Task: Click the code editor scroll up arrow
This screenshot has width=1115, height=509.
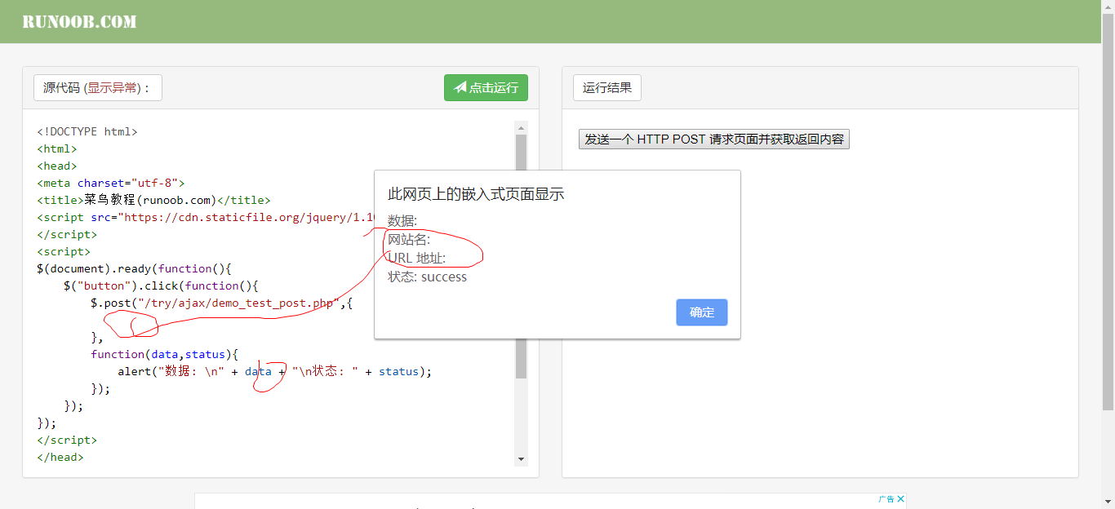Action: tap(522, 127)
